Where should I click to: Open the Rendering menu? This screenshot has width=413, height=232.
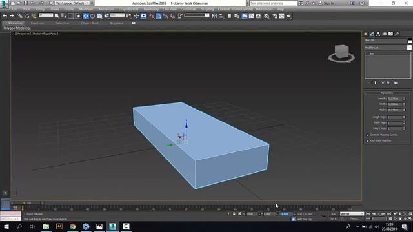151,9
